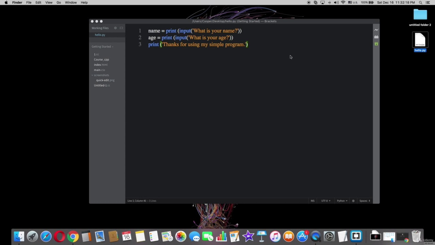Click line number 2 in the editor gutter
435x245 pixels.
(x=140, y=38)
